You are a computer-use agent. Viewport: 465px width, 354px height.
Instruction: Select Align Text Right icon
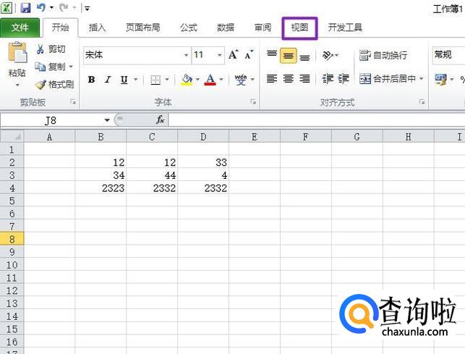tap(304, 79)
